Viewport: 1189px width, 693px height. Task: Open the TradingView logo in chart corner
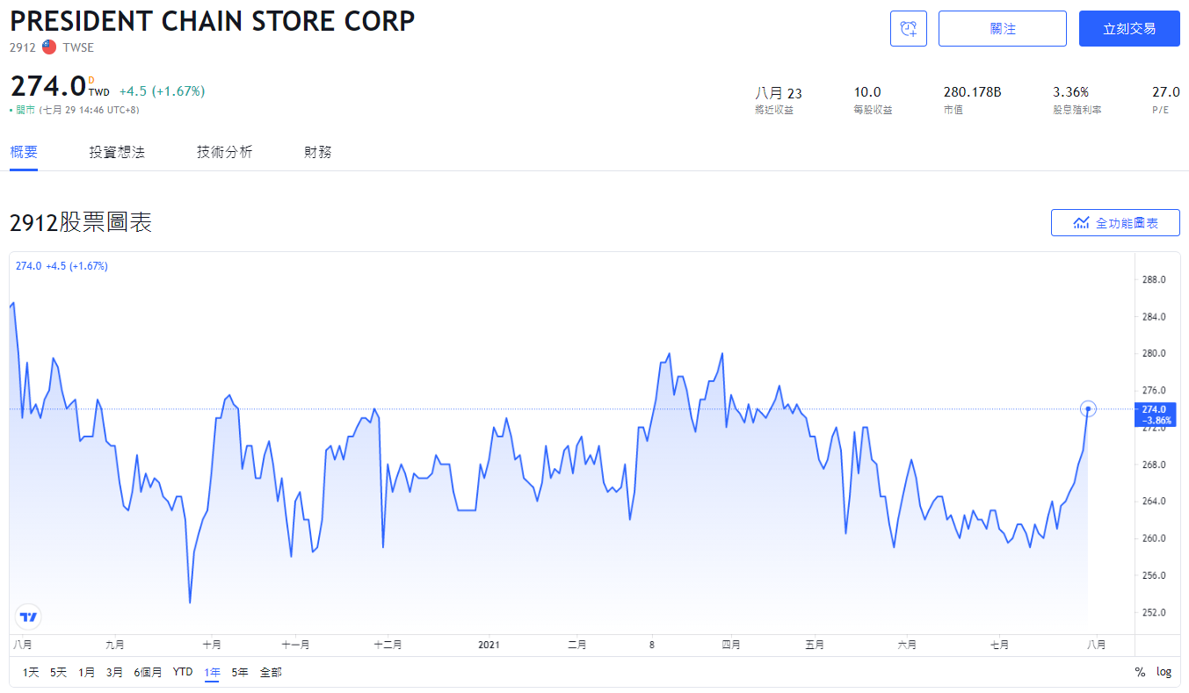(x=29, y=617)
